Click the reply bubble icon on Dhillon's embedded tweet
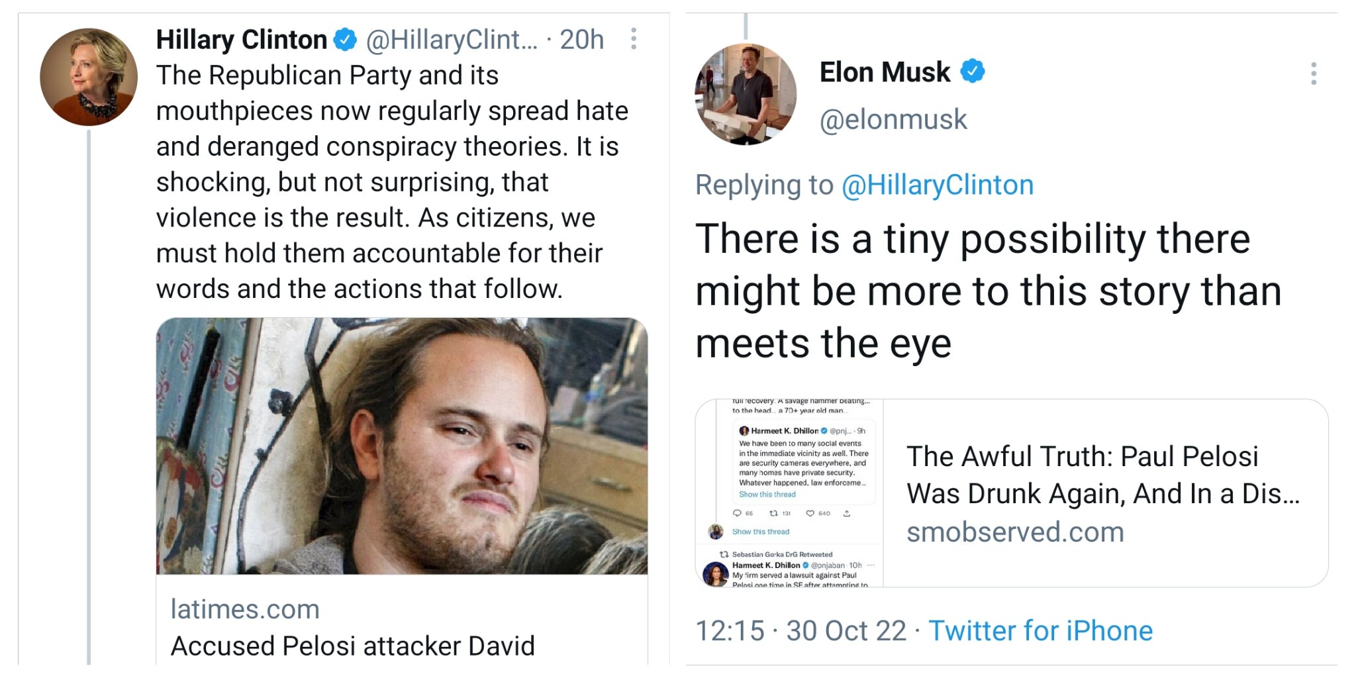Image resolution: width=1356 pixels, height=678 pixels. click(738, 513)
